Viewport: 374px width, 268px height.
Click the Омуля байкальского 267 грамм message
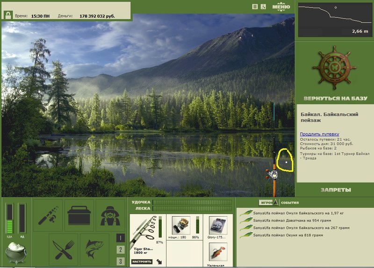point(301,228)
